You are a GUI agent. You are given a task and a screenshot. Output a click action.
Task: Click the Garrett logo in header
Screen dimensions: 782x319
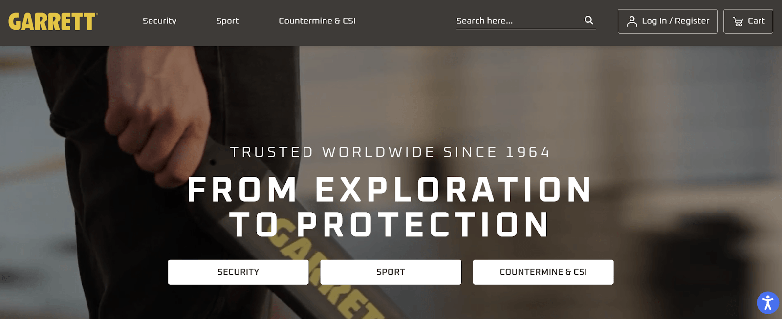pos(53,21)
